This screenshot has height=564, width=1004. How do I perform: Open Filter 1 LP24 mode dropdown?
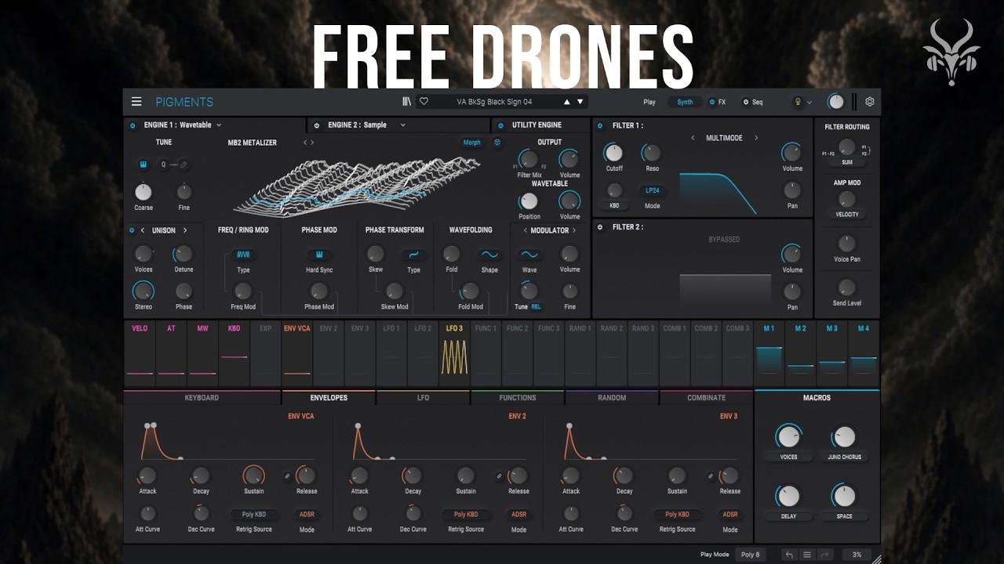[653, 190]
